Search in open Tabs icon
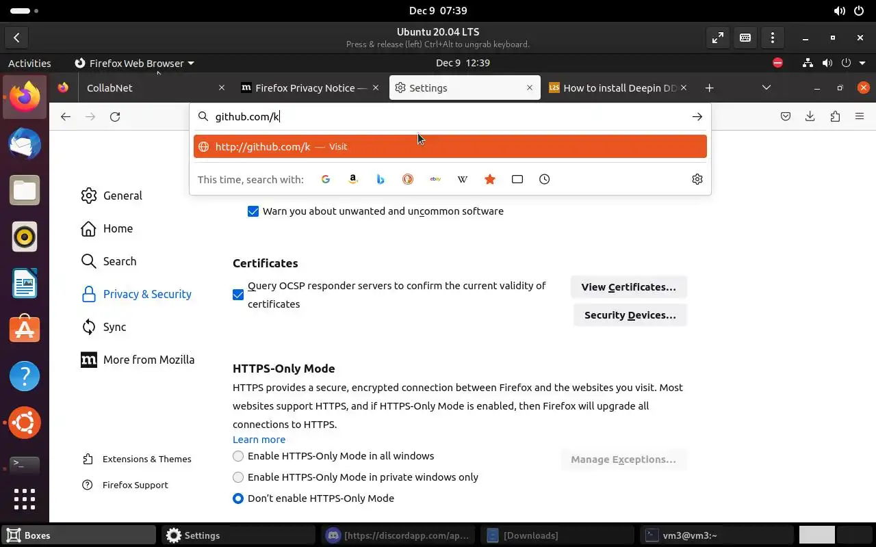Image resolution: width=876 pixels, height=547 pixels. coord(517,179)
